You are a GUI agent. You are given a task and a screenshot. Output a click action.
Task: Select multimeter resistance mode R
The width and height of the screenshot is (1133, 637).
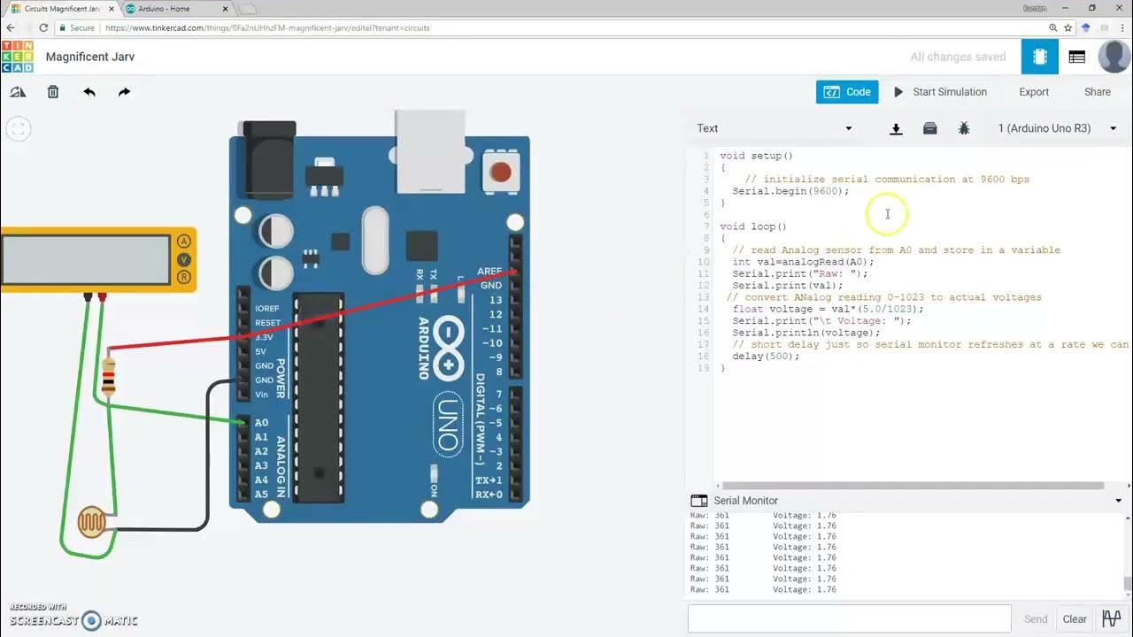[184, 277]
